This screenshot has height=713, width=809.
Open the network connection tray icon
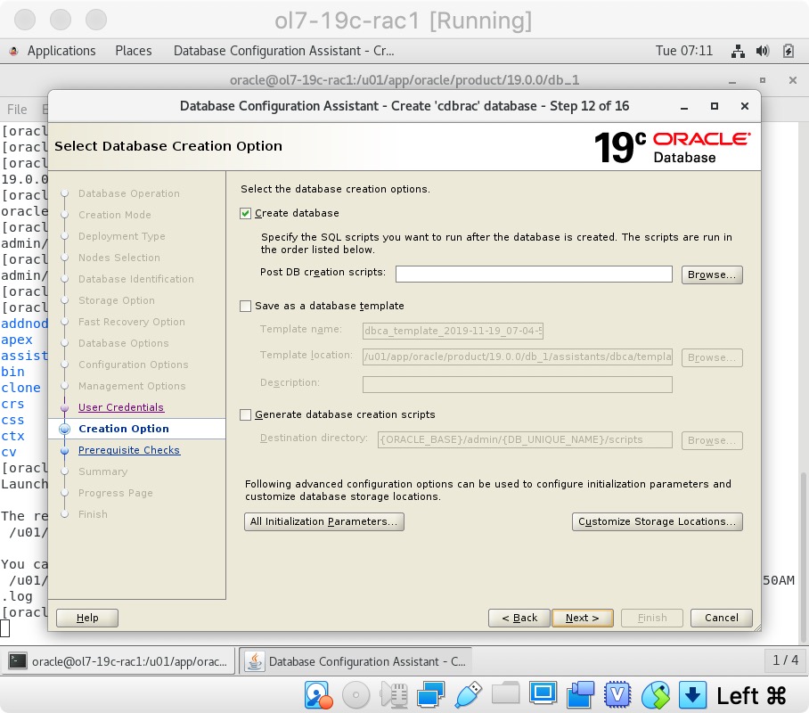pos(738,51)
